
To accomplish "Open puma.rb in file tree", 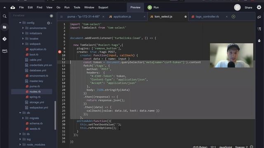I will point(35,86).
